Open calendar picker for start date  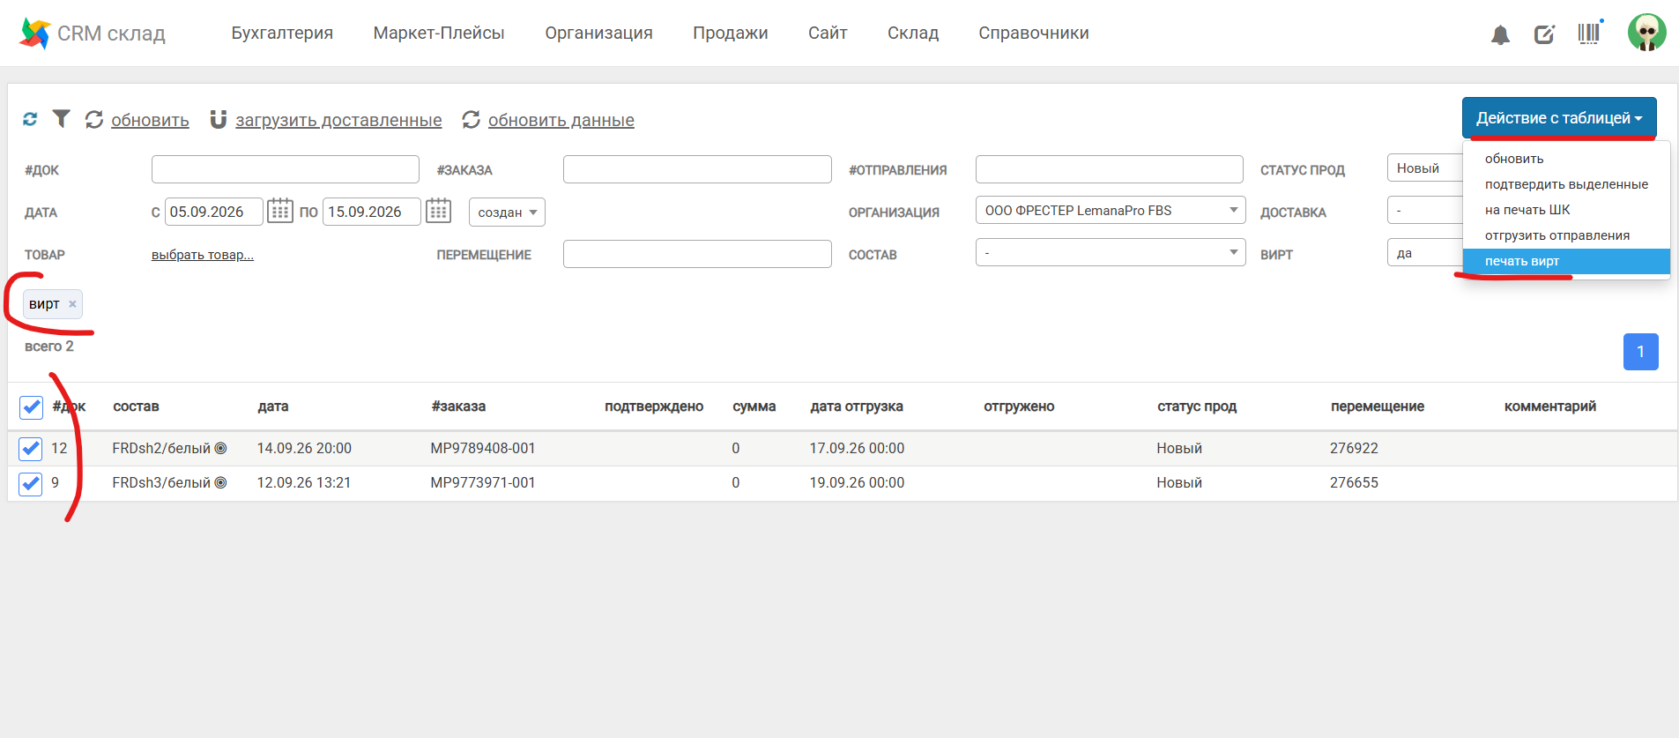point(279,212)
